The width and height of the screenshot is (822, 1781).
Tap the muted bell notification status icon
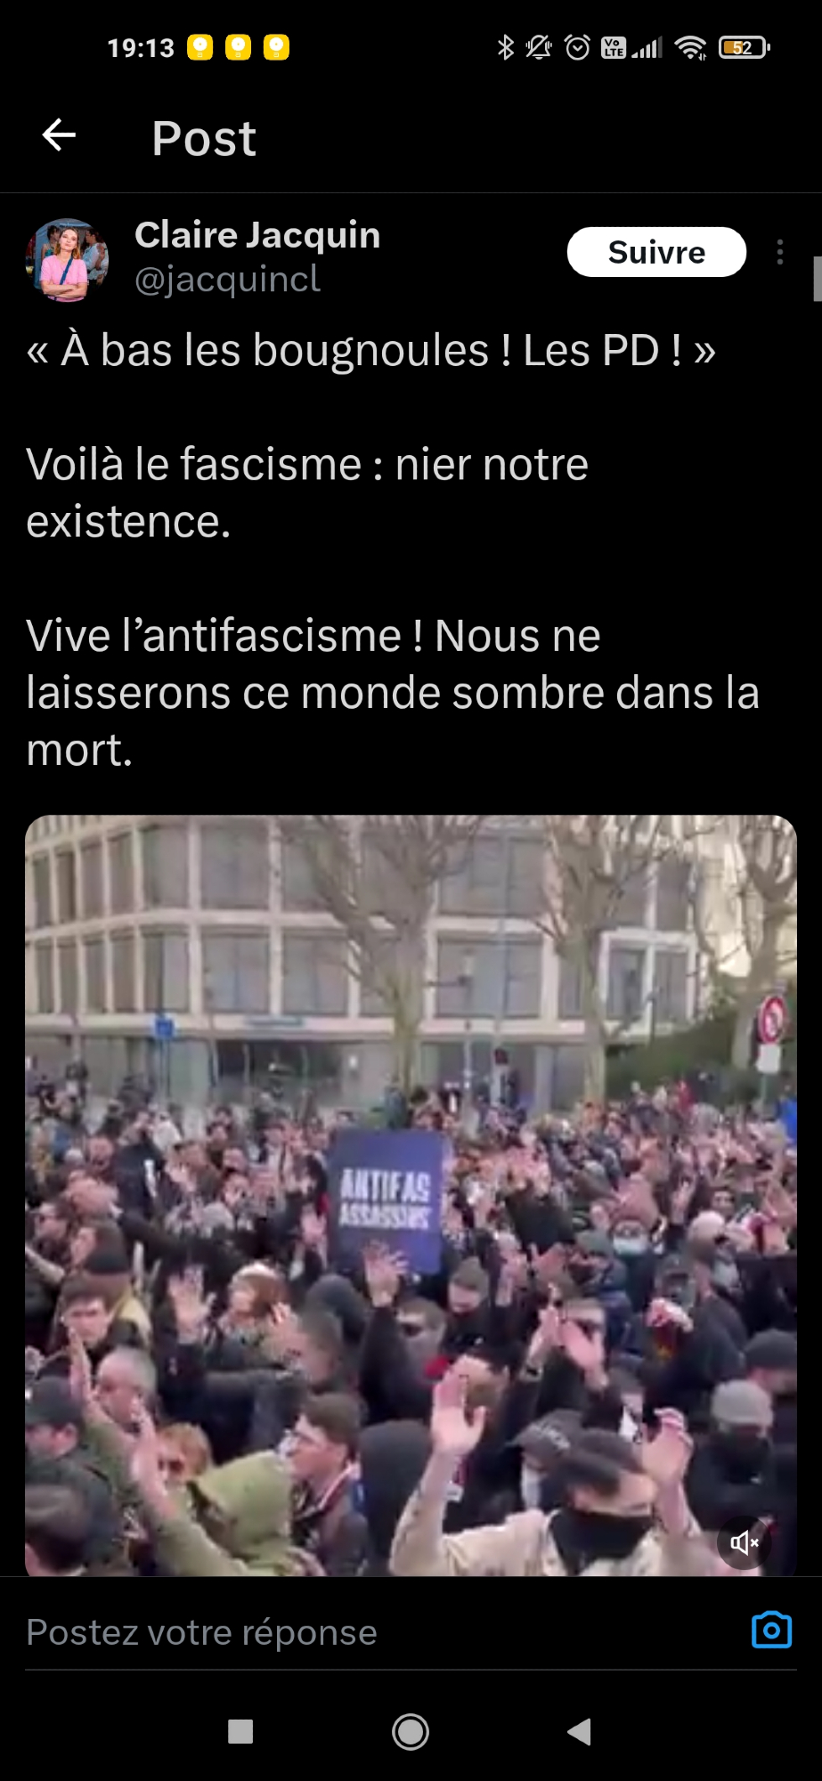(539, 47)
